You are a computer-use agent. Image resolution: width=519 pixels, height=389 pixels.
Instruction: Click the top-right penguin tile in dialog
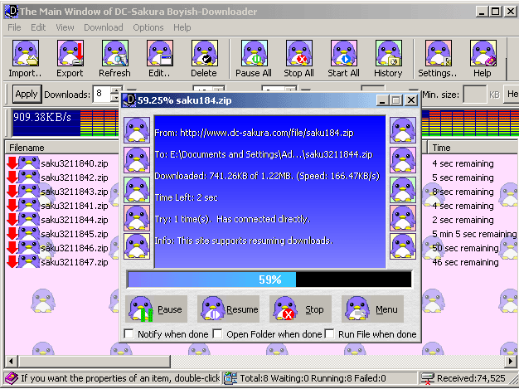pyautogui.click(x=402, y=130)
